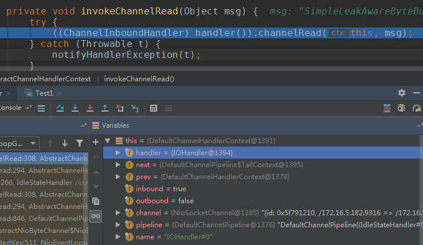The image size is (423, 245).
Task: Click Duplicate Watch copy icon
Action: point(96,201)
